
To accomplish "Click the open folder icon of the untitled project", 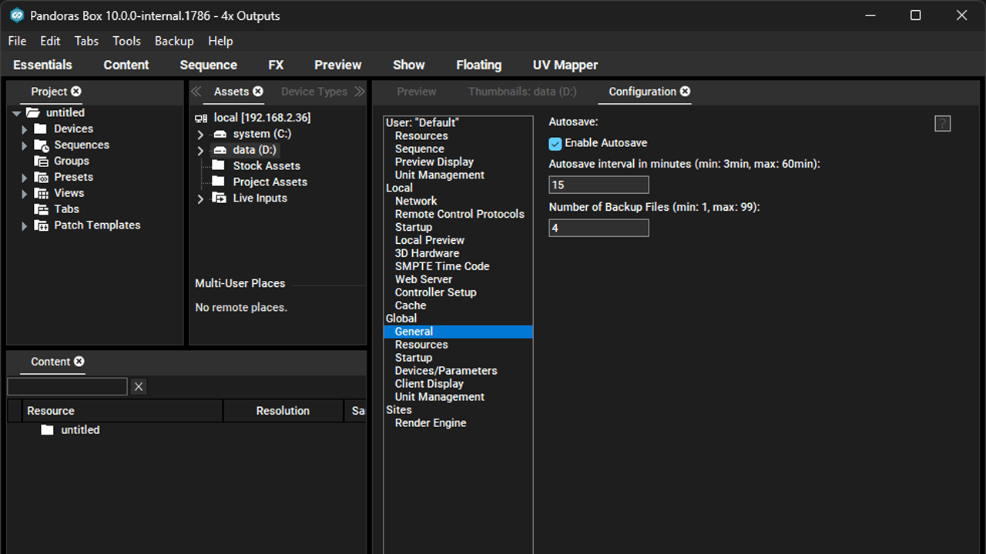I will pyautogui.click(x=33, y=113).
